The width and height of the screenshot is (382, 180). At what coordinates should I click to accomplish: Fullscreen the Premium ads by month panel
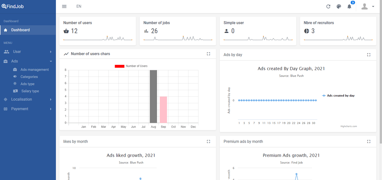pos(369,141)
